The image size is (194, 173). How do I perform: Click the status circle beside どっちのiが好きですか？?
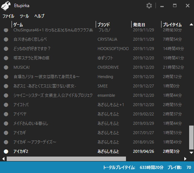pos(6,49)
